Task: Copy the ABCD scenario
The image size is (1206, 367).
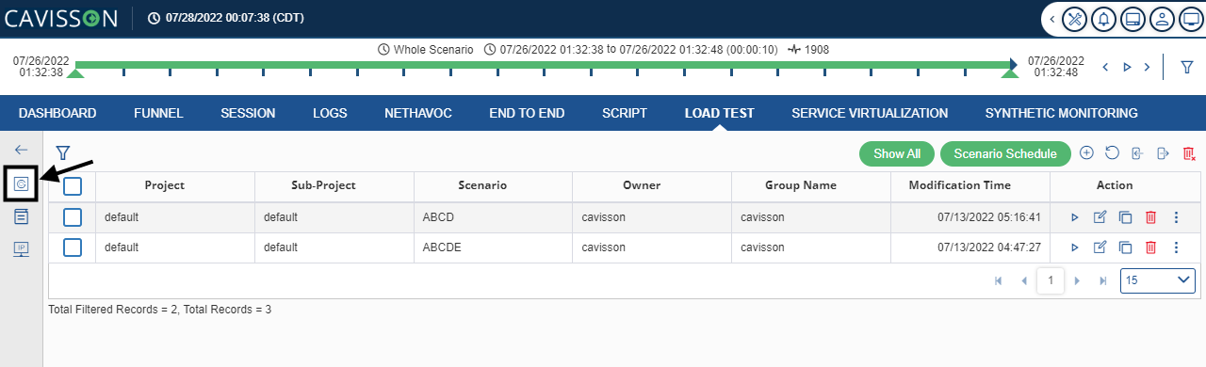Action: point(1125,217)
